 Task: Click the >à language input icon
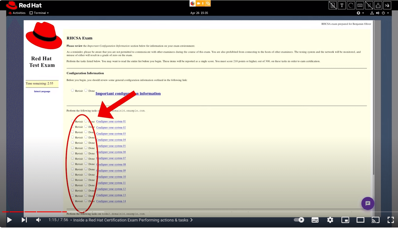click(387, 5)
